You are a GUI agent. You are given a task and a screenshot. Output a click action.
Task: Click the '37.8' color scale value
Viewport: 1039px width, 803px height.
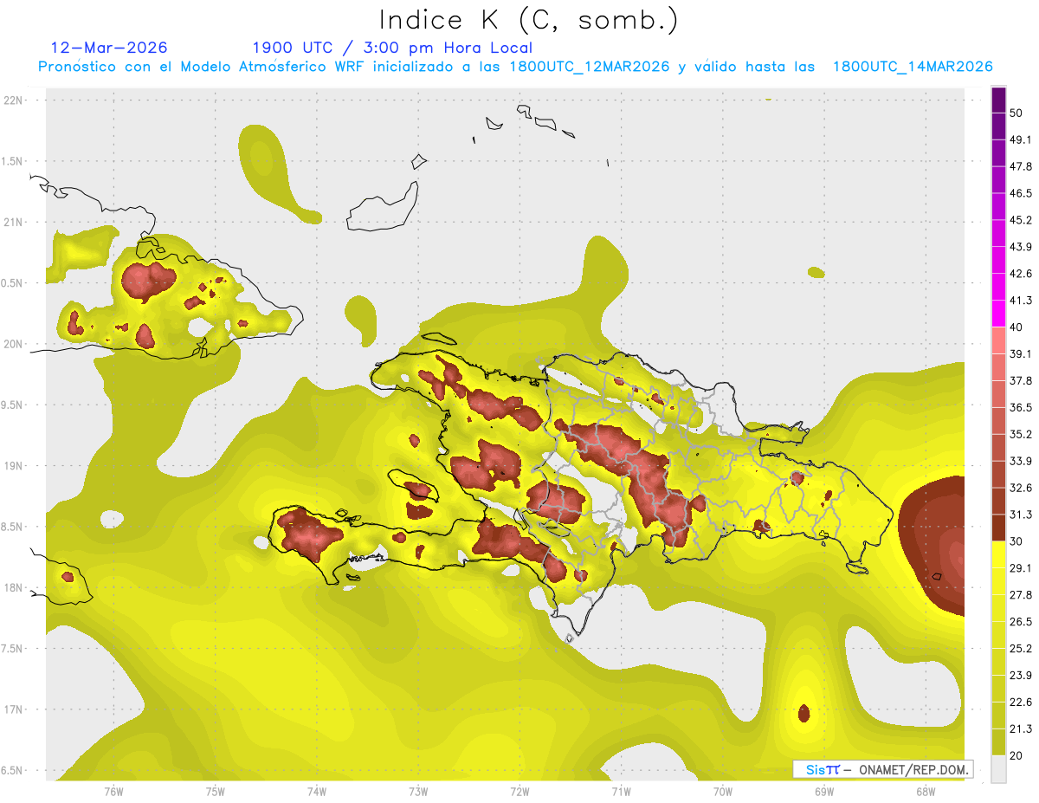pyautogui.click(x=1021, y=381)
